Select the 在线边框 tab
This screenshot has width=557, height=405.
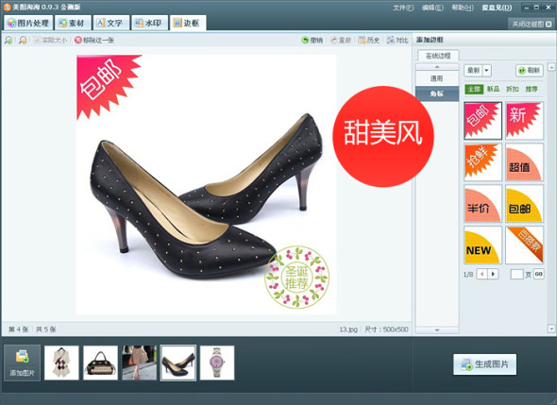[x=438, y=56]
